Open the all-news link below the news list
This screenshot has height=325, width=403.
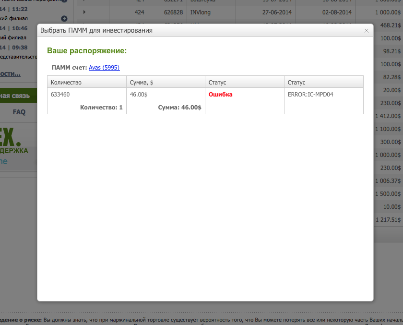pos(10,73)
